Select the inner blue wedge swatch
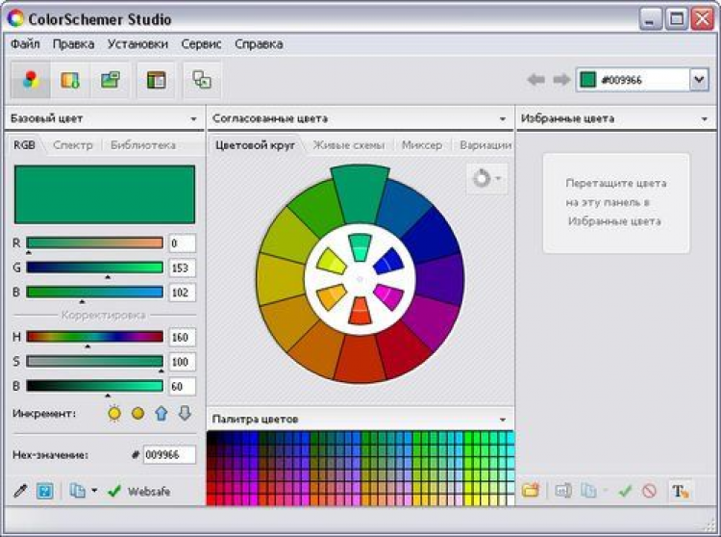The height and width of the screenshot is (537, 721). 388,261
